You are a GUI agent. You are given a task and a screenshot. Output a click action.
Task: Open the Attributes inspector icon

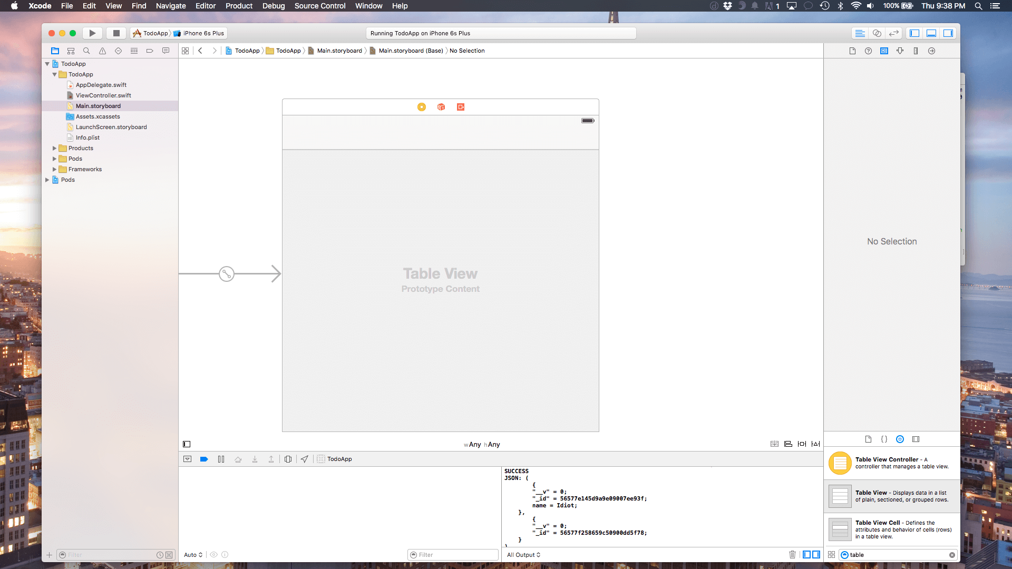(x=900, y=51)
